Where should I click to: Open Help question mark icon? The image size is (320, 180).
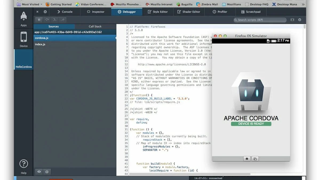23,164
